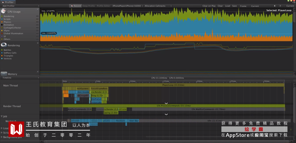Expand the Loading thread group
Viewport: 296px width, 143px height.
coord(2,128)
